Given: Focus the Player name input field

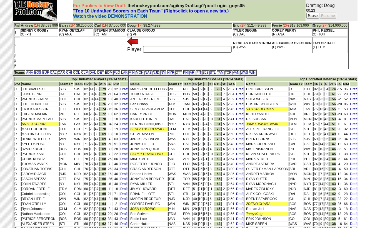Looking at the screenshot, I should pos(187,49).
